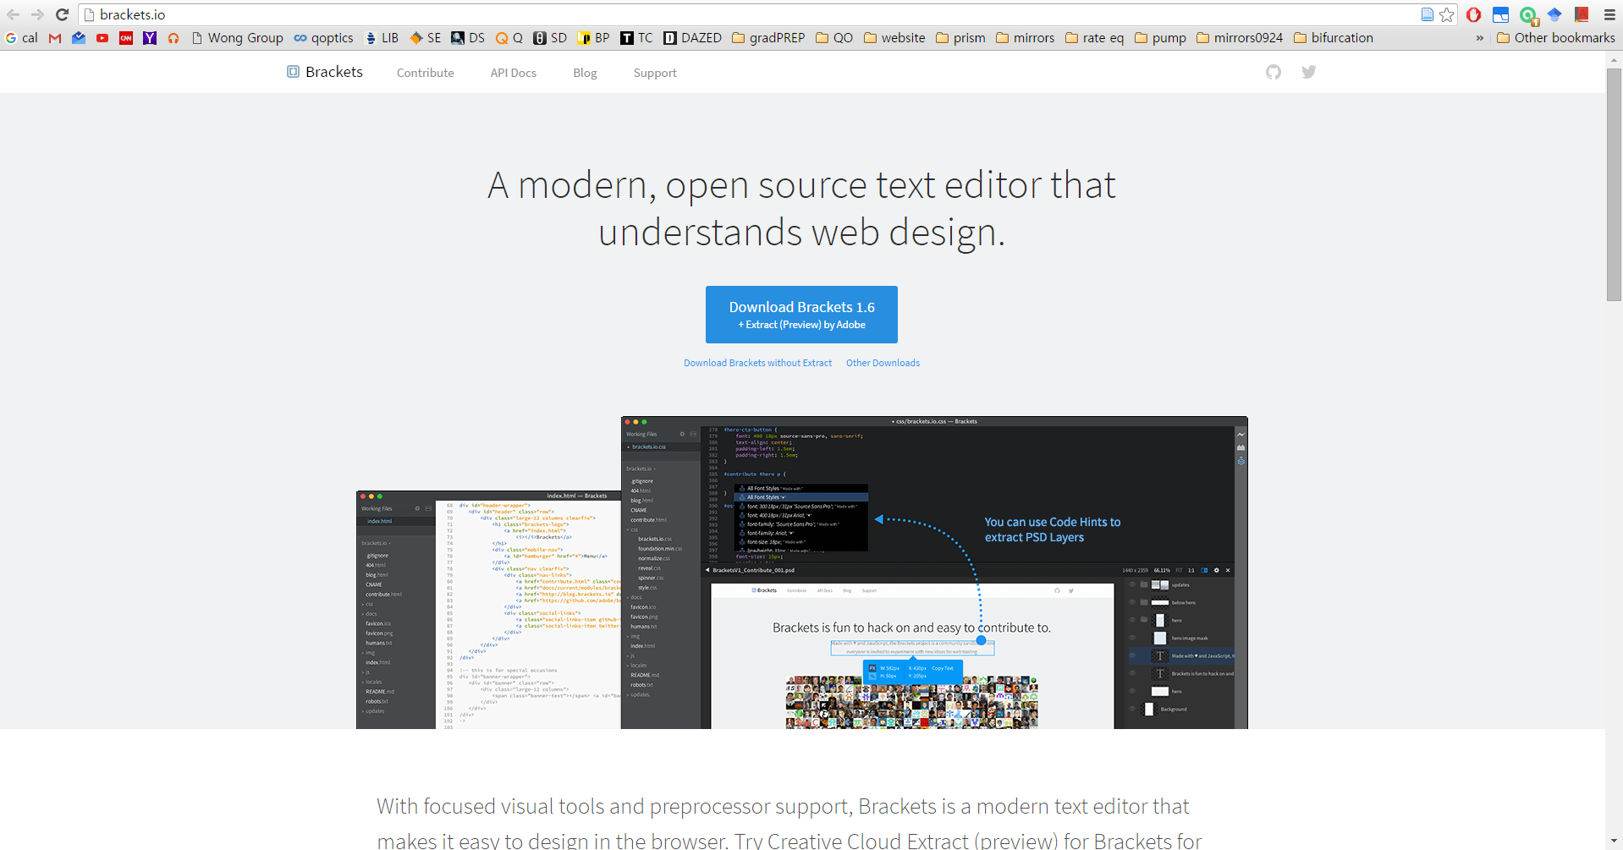The width and height of the screenshot is (1623, 850).
Task: Open the blue window extension icon
Action: coord(1500,14)
